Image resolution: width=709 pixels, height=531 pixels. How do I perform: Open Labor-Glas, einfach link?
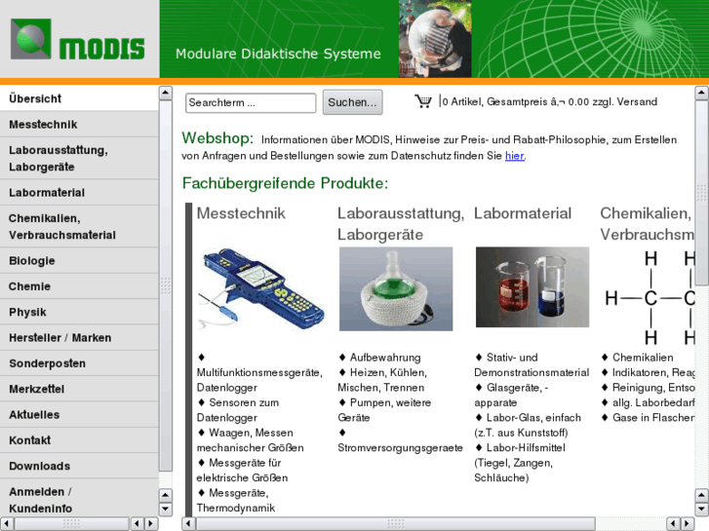[528, 425]
